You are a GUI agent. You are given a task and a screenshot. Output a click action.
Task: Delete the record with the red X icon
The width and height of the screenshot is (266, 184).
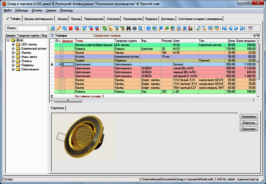tap(70, 28)
